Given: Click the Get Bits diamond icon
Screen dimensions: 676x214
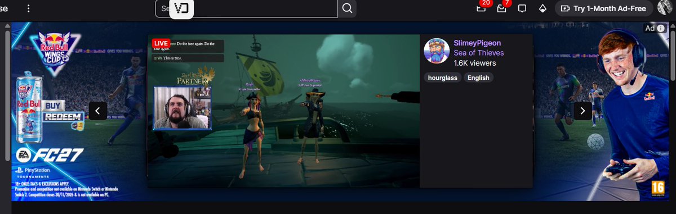Looking at the screenshot, I should (542, 8).
